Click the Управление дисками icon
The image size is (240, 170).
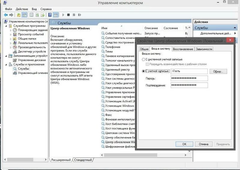[x=15, y=60]
